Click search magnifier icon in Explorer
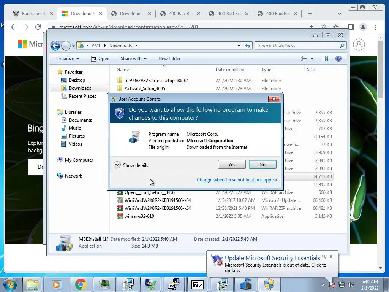This screenshot has height=292, width=389. [342, 46]
